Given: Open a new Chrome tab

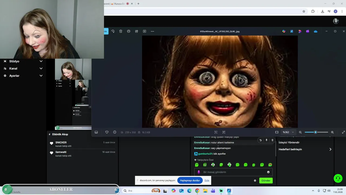Looking at the screenshot, I should (x=138, y=4).
